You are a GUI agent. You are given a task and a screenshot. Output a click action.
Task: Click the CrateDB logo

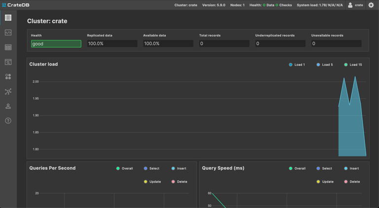(x=16, y=5)
